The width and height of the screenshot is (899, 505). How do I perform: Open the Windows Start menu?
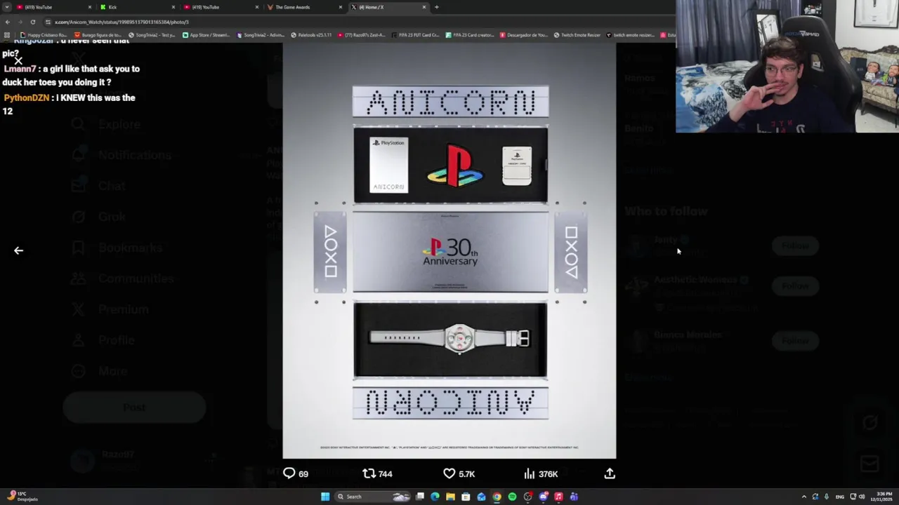point(325,497)
